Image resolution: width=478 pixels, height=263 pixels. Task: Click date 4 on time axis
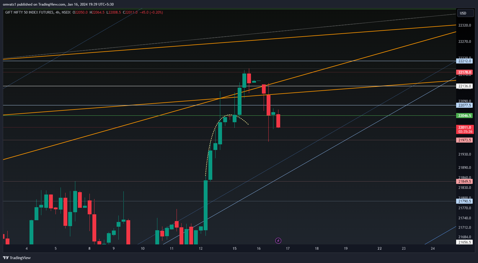pos(27,249)
